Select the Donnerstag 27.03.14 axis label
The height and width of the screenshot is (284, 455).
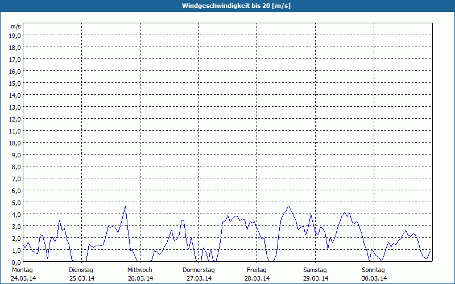198,274
